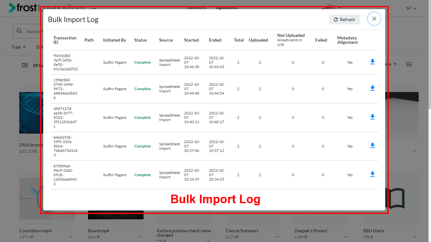Click Board.mp4 file name

click(x=99, y=231)
